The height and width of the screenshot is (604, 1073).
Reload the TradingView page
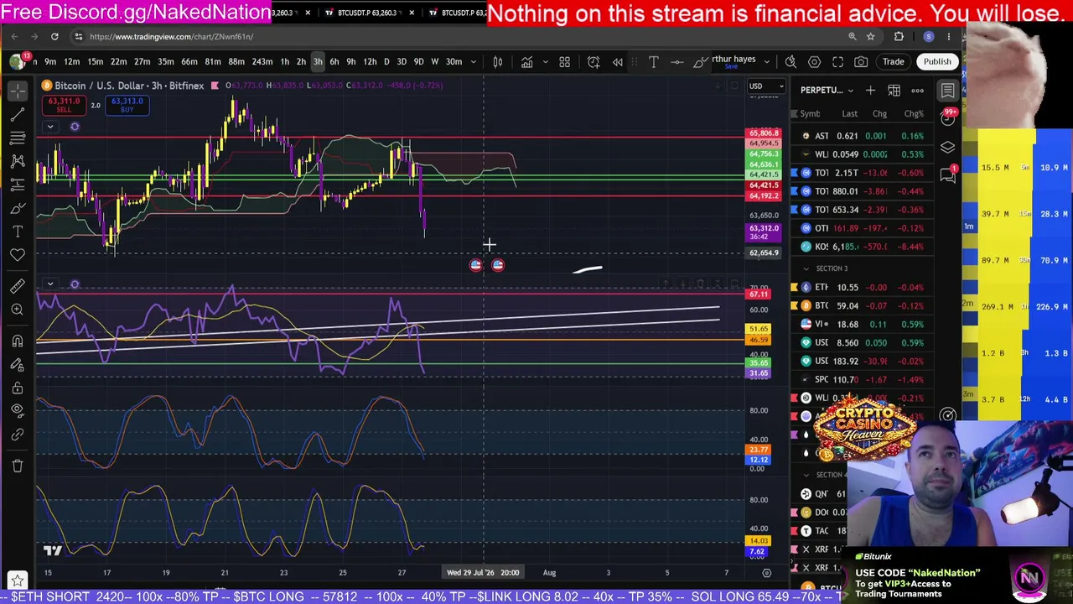coord(54,36)
